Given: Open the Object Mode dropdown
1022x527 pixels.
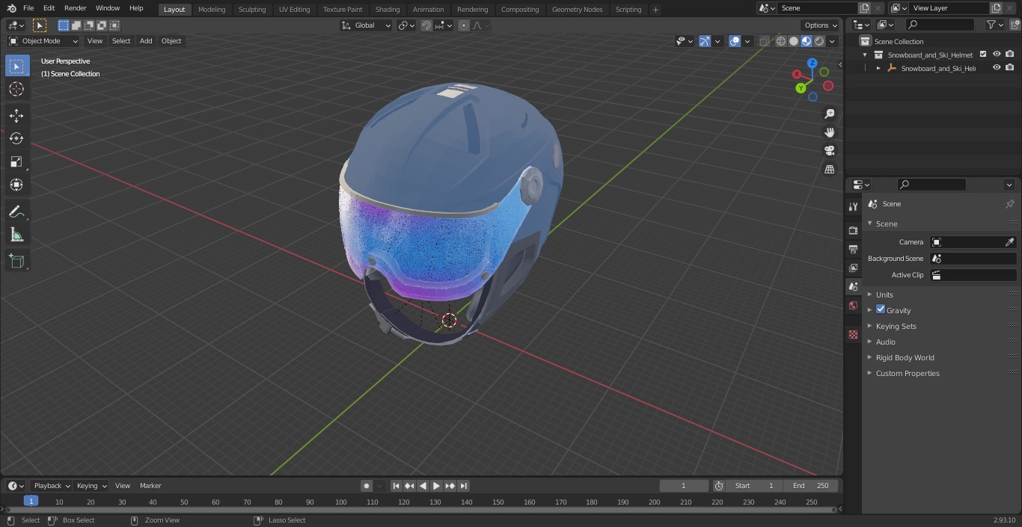Looking at the screenshot, I should pyautogui.click(x=43, y=41).
